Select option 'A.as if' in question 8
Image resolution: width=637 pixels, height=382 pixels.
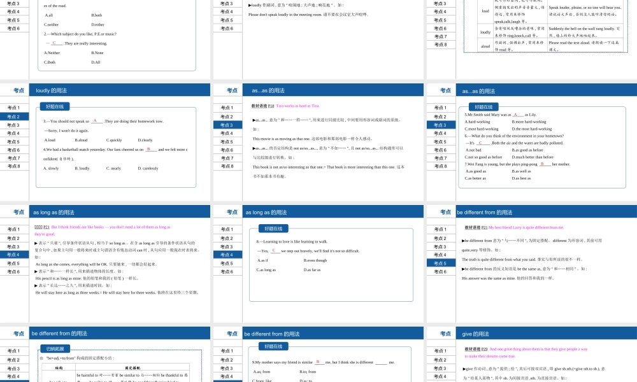coord(263,260)
